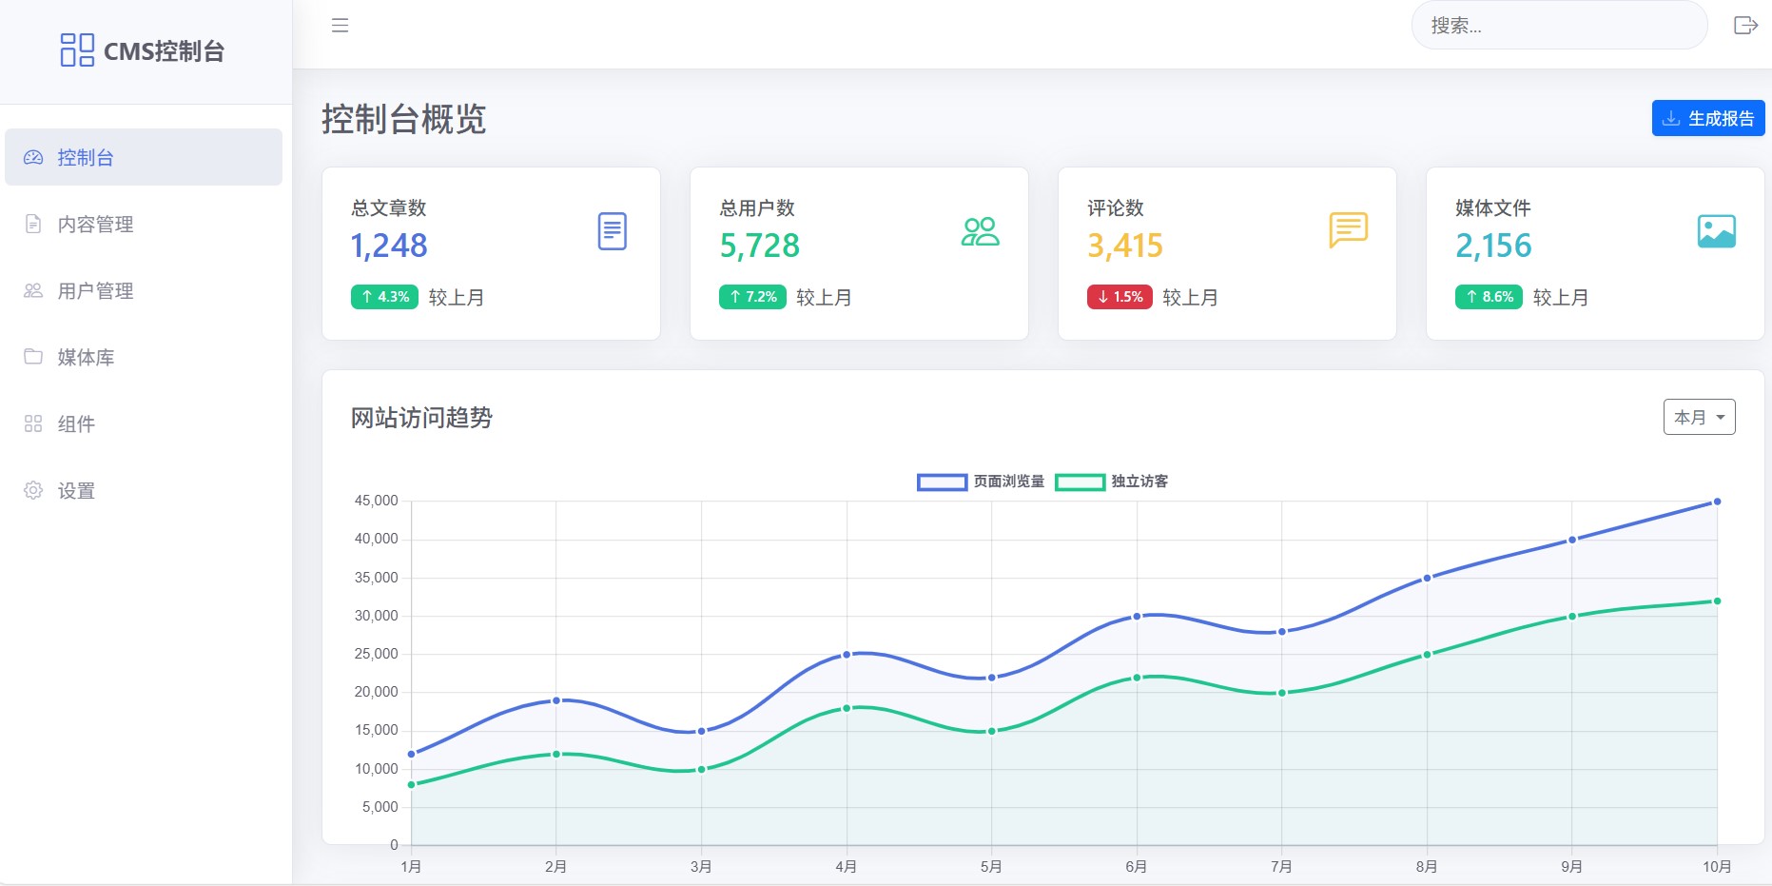Open 内容管理 in the sidebar
This screenshot has height=886, width=1772.
(95, 225)
